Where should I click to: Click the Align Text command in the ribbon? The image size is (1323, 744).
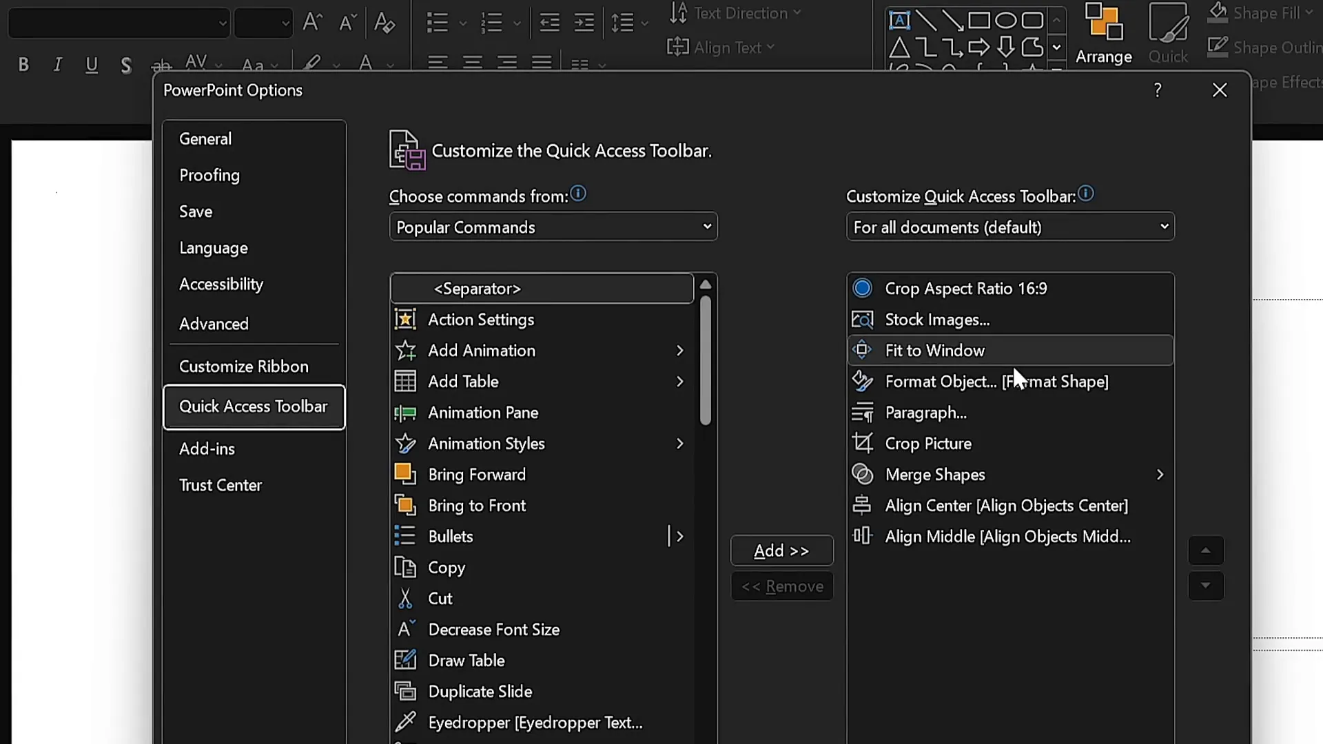pos(721,47)
